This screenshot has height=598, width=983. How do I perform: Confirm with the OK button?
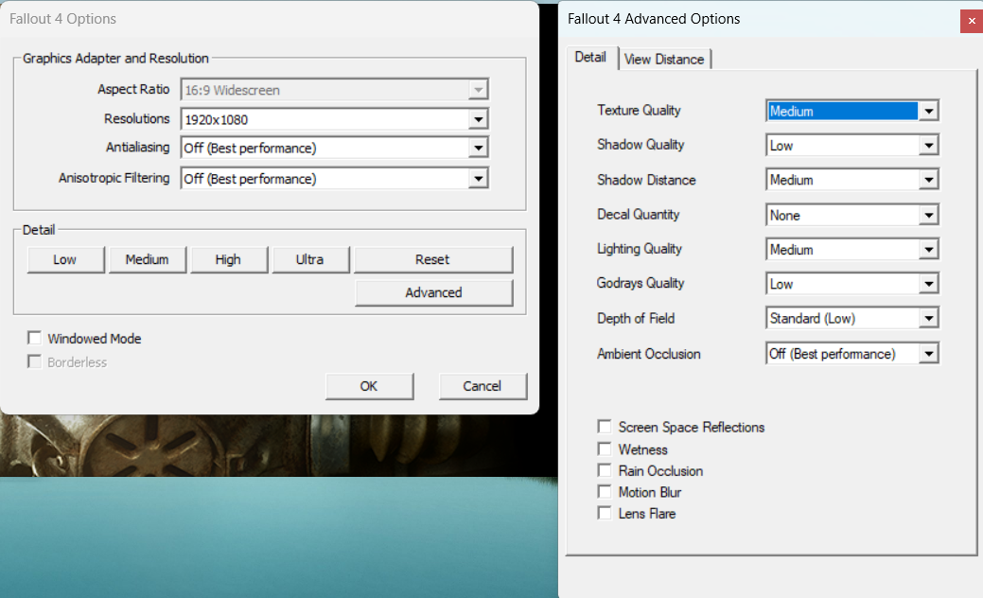pyautogui.click(x=369, y=386)
